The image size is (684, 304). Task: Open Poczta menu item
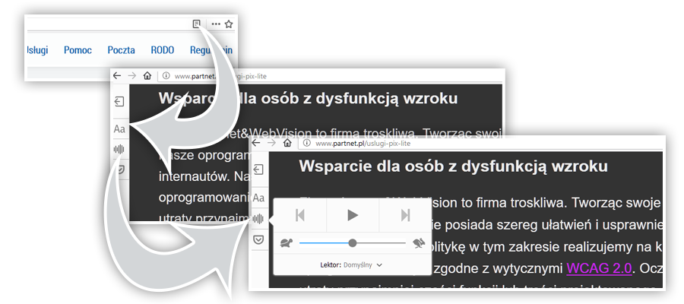[x=122, y=50]
